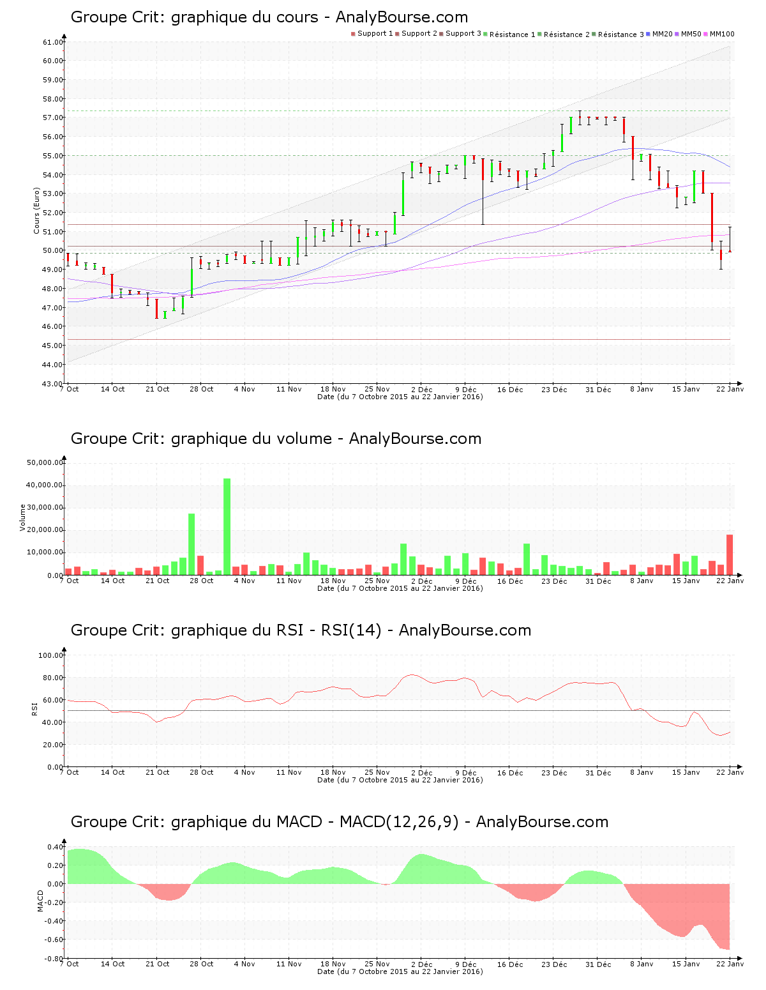This screenshot has height=990, width=766.
Task: Click the 61.00 tick on price axis
Action: [x=53, y=42]
